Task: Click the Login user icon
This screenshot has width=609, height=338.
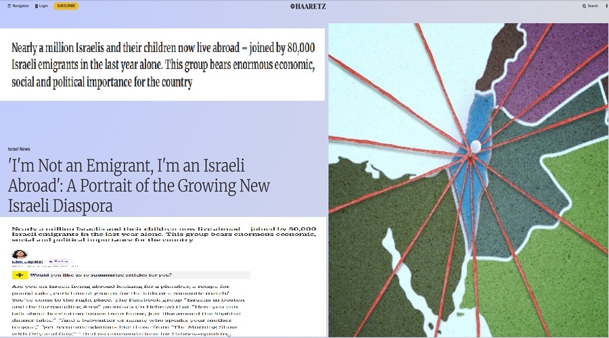Action: [x=35, y=5]
